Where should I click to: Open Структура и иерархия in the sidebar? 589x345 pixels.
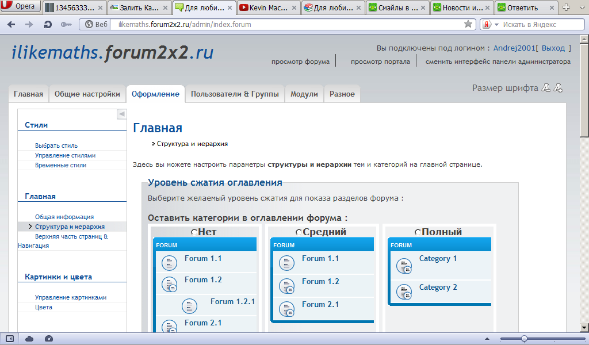tap(70, 227)
